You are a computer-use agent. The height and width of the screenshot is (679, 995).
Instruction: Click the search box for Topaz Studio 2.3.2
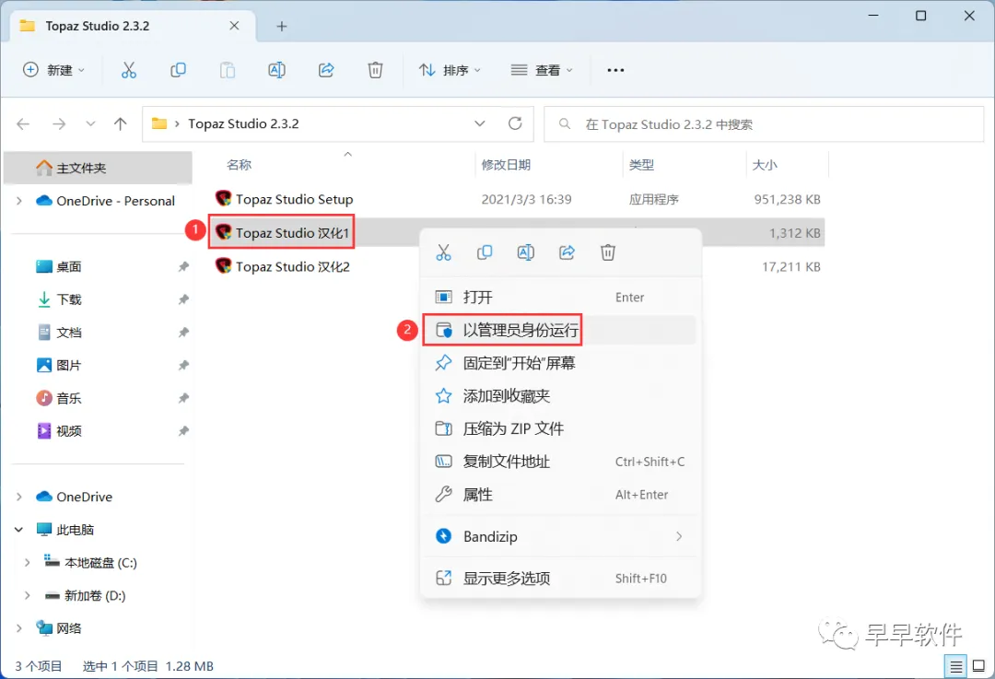click(x=764, y=124)
